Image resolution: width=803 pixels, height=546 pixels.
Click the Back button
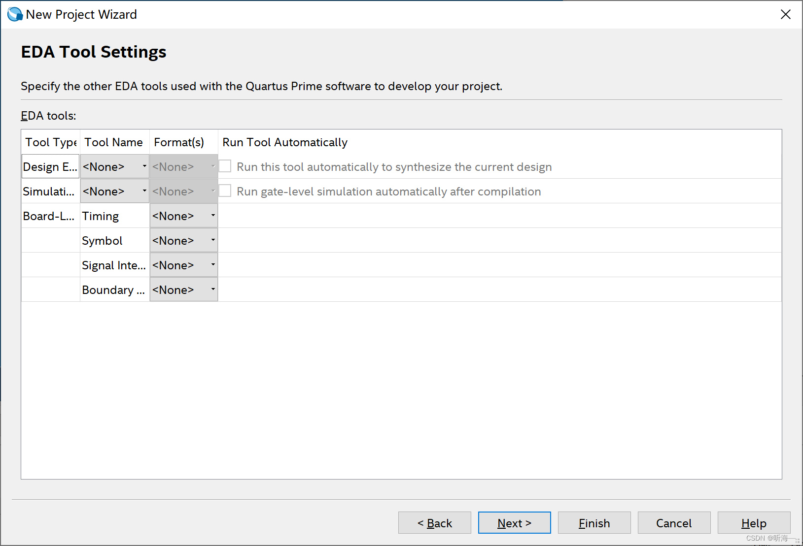[x=434, y=523]
